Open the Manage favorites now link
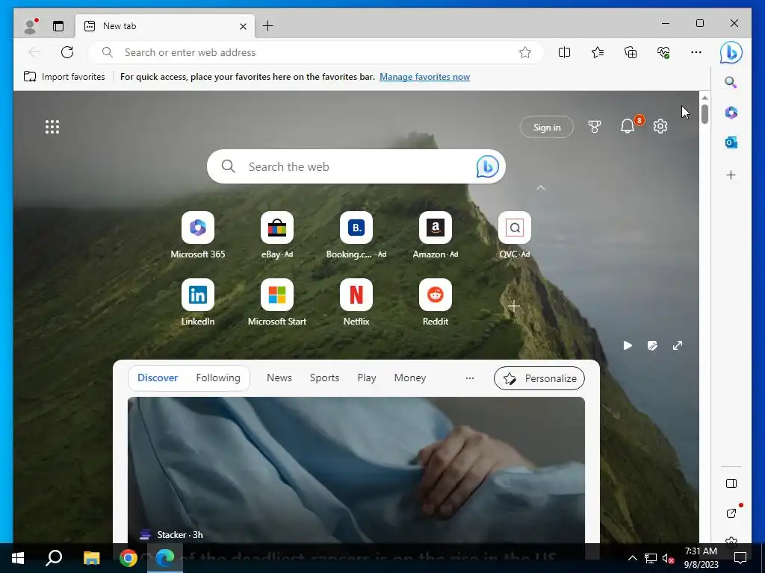 [424, 77]
